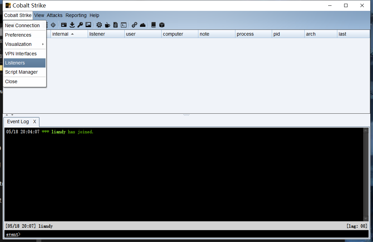Click the downloads arrow toolbar icon

(x=72, y=25)
